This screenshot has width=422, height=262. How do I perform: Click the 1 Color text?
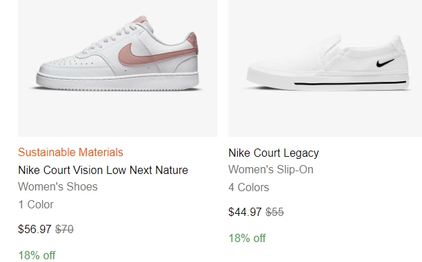pyautogui.click(x=36, y=204)
